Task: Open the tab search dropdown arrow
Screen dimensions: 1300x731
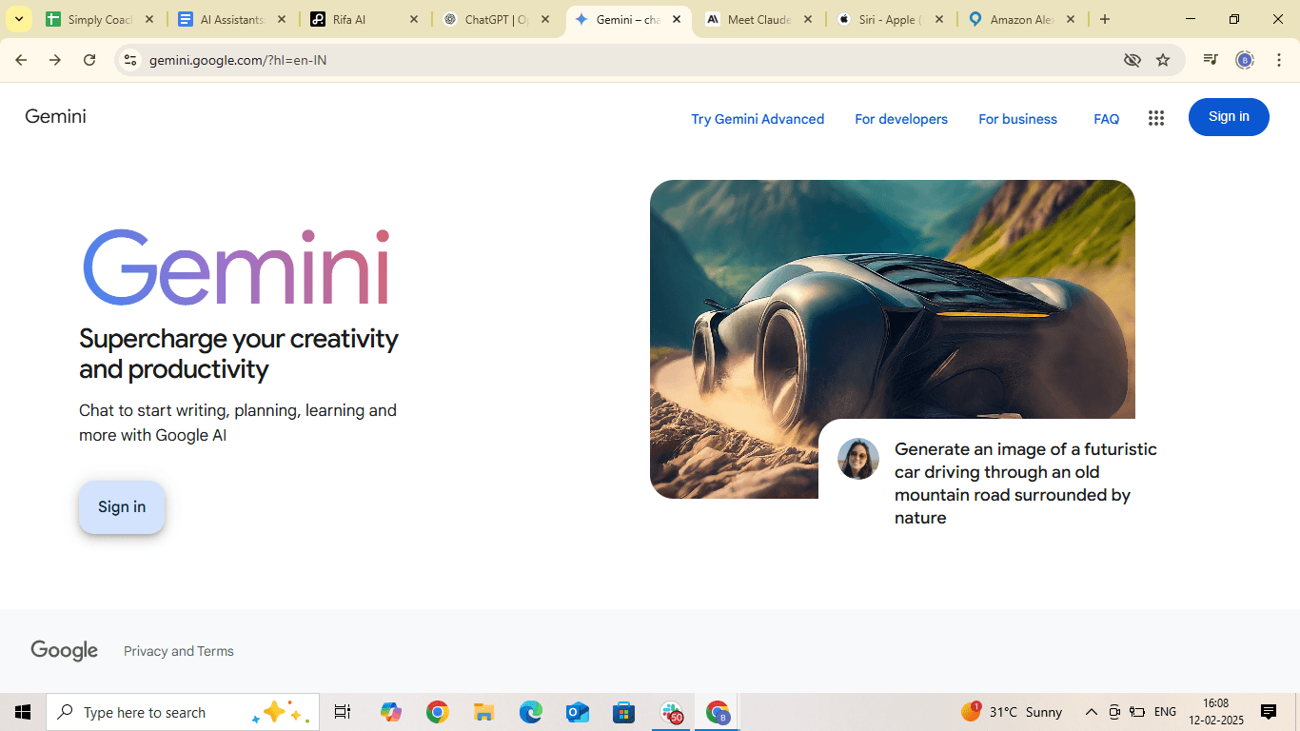Action: (18, 19)
